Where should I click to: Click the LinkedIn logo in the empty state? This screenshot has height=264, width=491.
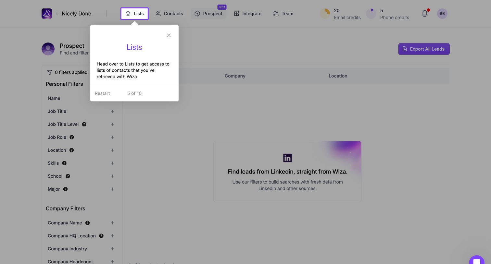[287, 158]
